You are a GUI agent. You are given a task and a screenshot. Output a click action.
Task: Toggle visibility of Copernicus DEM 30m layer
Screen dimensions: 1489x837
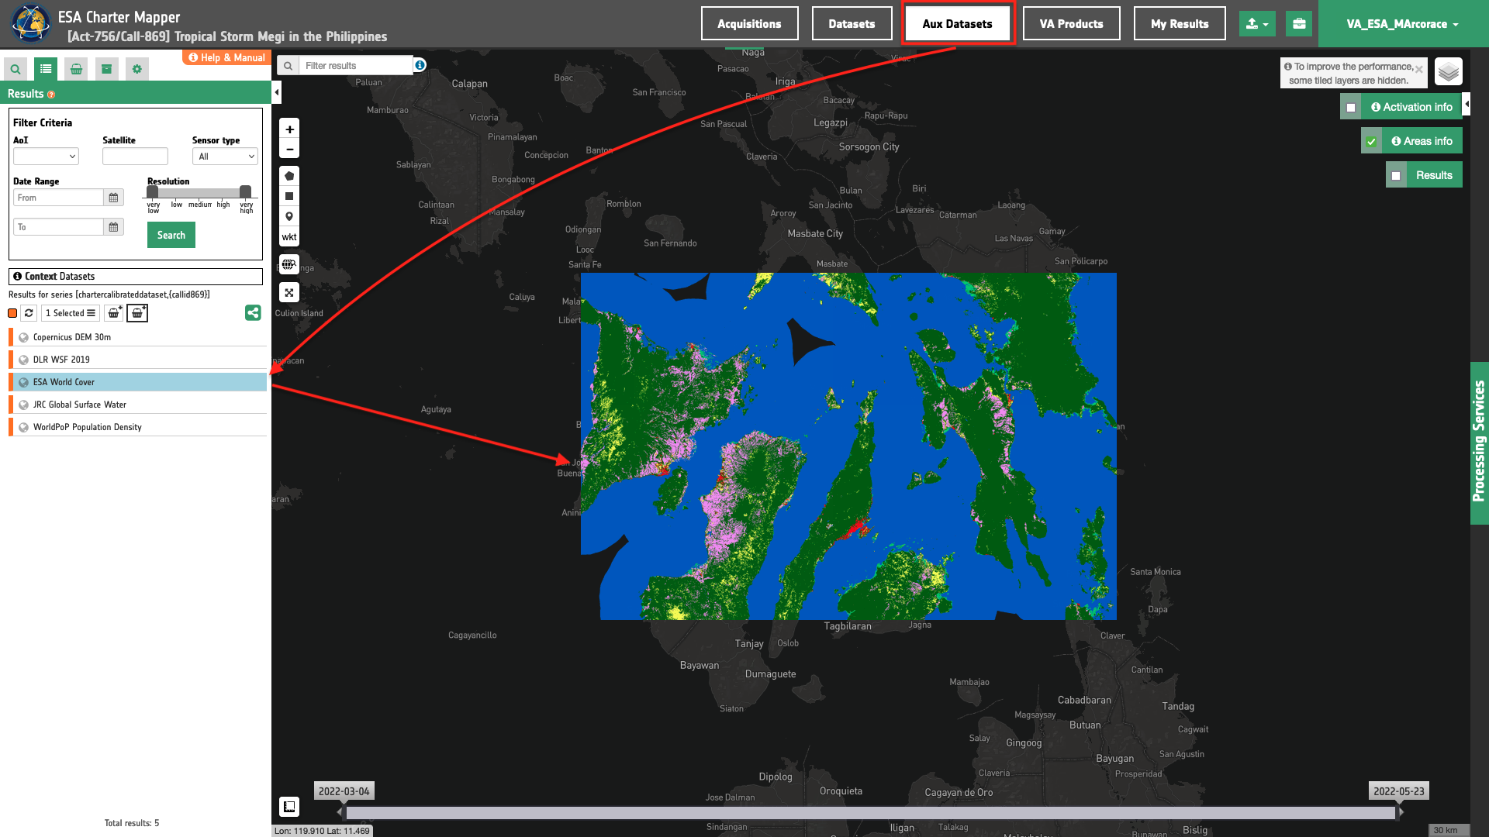click(23, 337)
